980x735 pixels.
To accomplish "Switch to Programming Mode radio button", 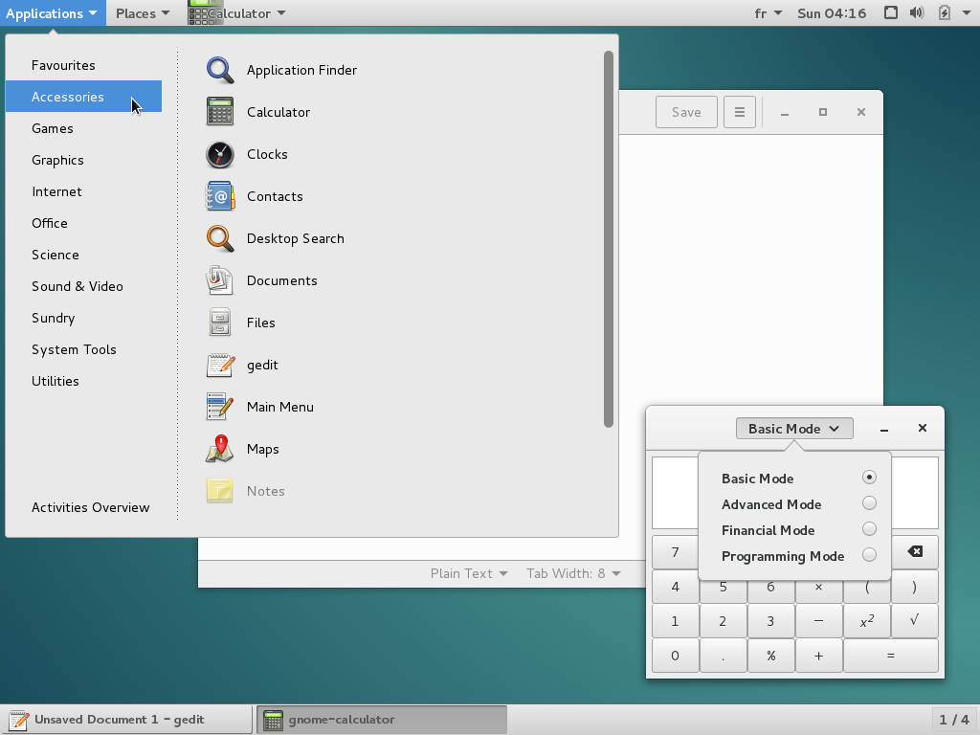I will [x=869, y=555].
